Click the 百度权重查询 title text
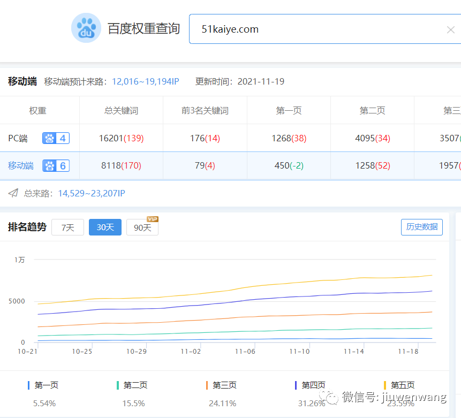Screen dimensions: 461x418 (x=144, y=28)
